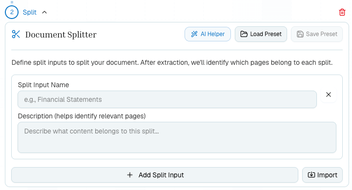Screen dimensions: 352x190
Task: Click the step 2 circle badge
Action: [12, 12]
